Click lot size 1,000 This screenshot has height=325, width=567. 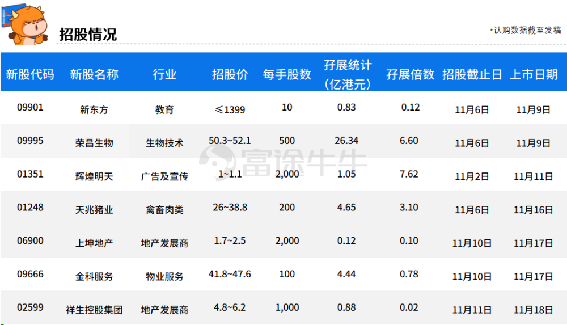(287, 307)
